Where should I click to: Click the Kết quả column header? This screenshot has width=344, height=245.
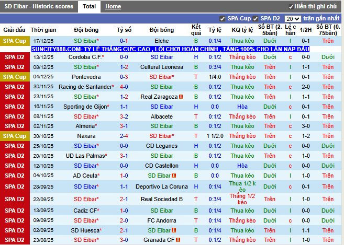196,30
